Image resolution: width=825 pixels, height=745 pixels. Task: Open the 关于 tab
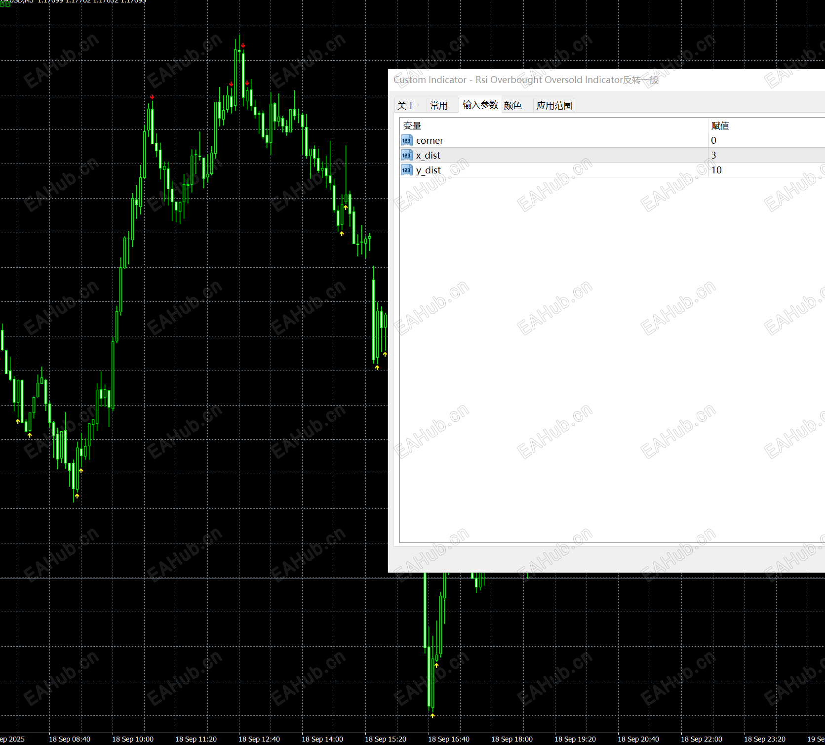[406, 105]
